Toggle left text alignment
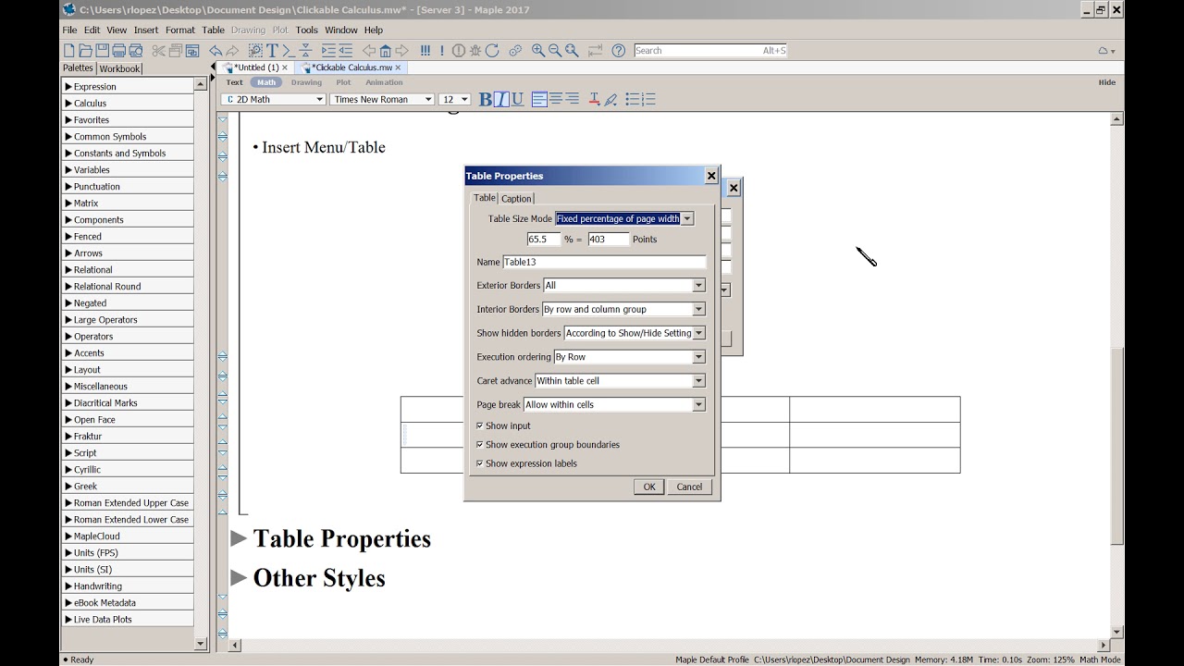The height and width of the screenshot is (666, 1184). click(x=540, y=99)
